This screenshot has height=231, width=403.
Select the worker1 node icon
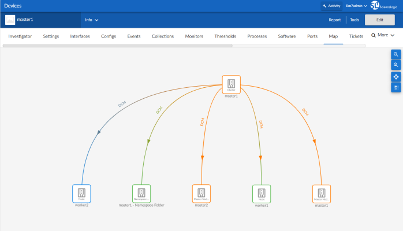262,193
